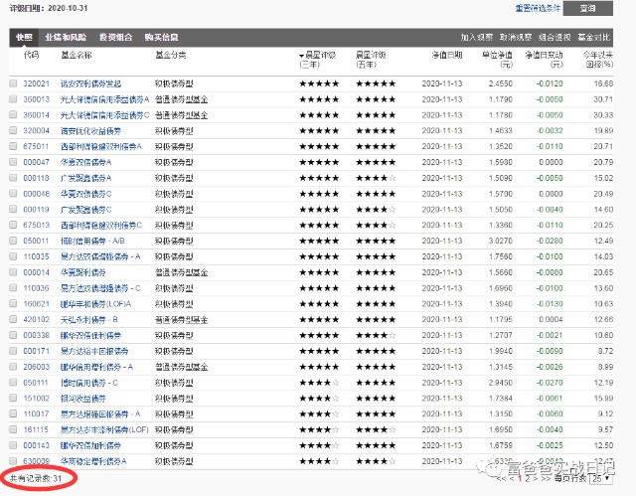
Task: Click 加入观察 to add to watchlist
Action: [477, 37]
